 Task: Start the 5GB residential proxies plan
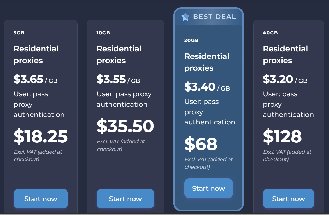click(x=41, y=199)
